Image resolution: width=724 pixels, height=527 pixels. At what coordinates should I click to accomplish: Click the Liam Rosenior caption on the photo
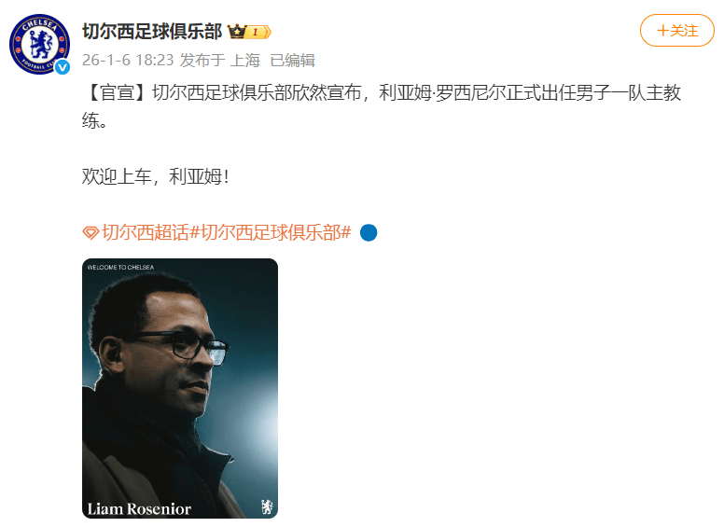(x=139, y=509)
